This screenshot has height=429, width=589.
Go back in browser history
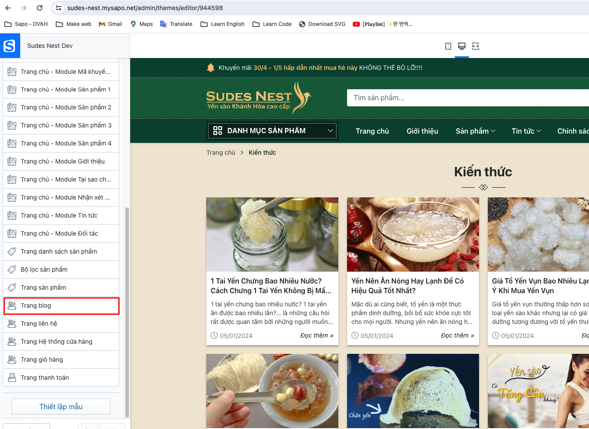8,8
